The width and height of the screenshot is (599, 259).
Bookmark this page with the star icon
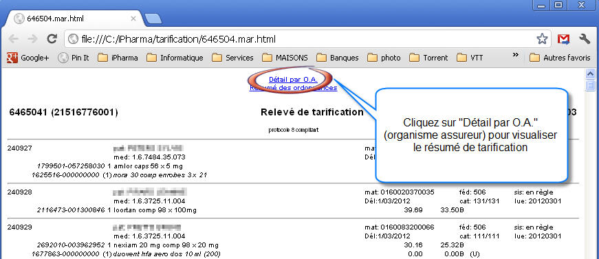(542, 39)
